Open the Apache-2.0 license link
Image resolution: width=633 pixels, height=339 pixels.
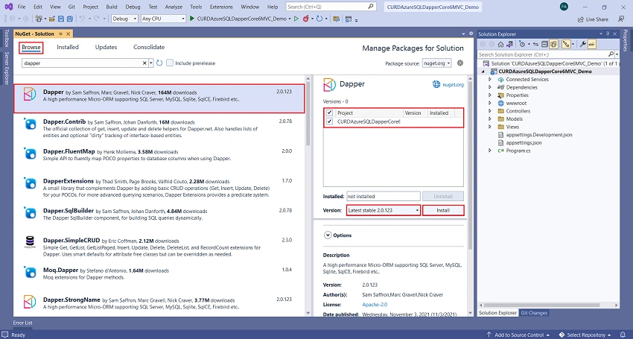(x=375, y=305)
